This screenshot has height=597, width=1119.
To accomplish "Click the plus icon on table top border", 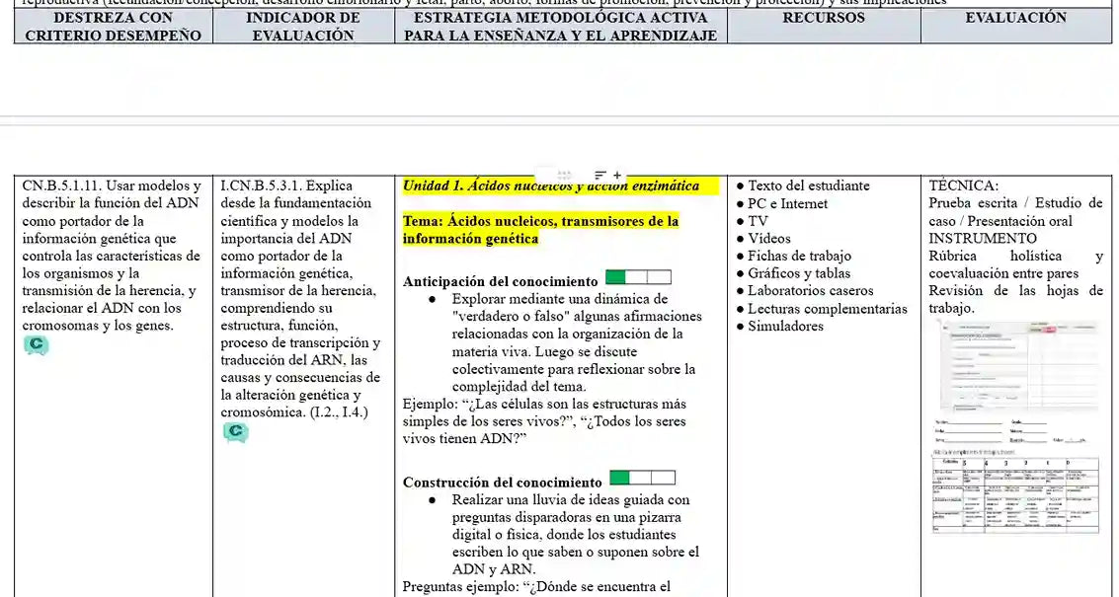I will (618, 175).
